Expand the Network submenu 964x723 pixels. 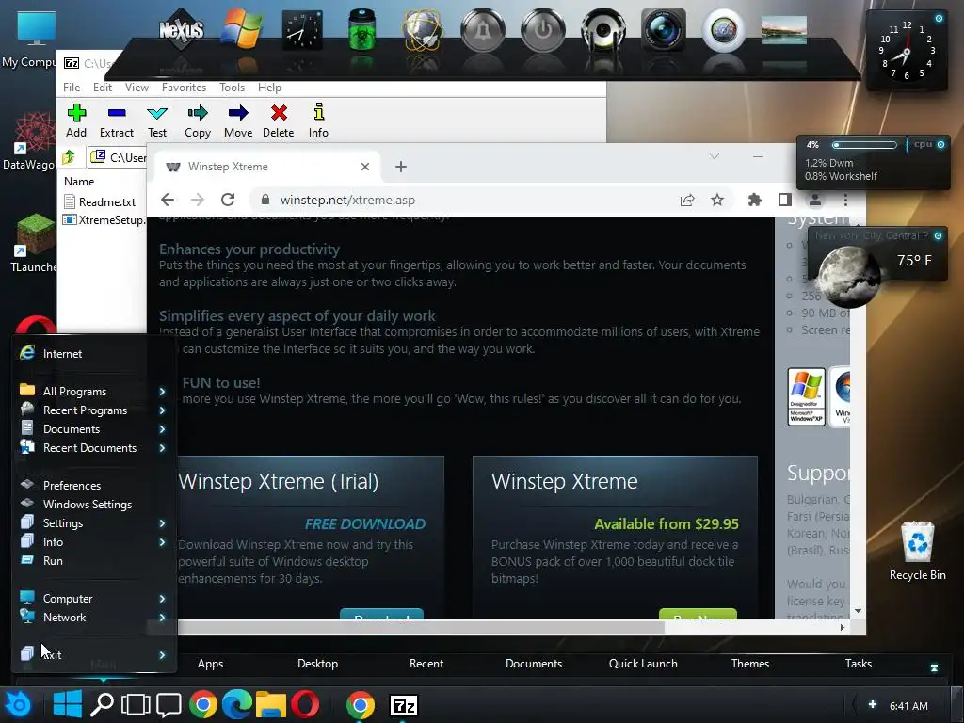point(93,618)
